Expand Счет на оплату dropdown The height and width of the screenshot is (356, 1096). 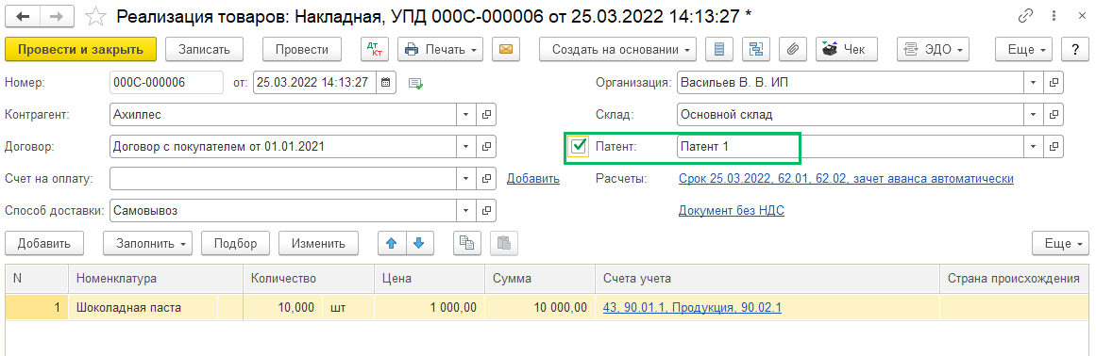coord(466,178)
